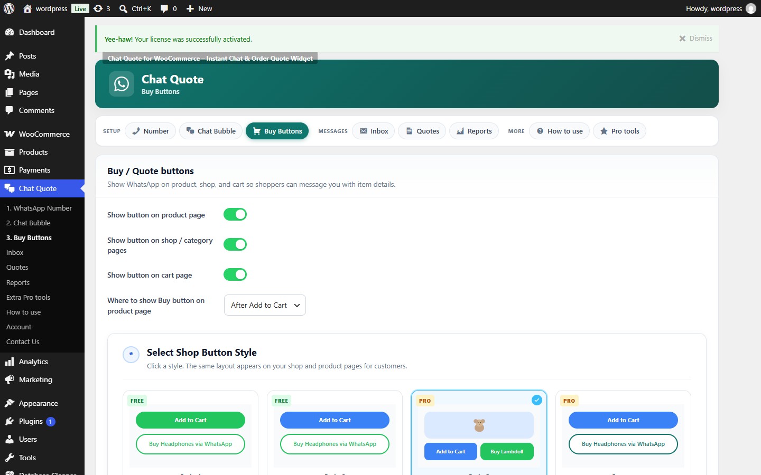The height and width of the screenshot is (475, 761).
Task: Open How to use in the sidebar submenu
Action: click(24, 312)
